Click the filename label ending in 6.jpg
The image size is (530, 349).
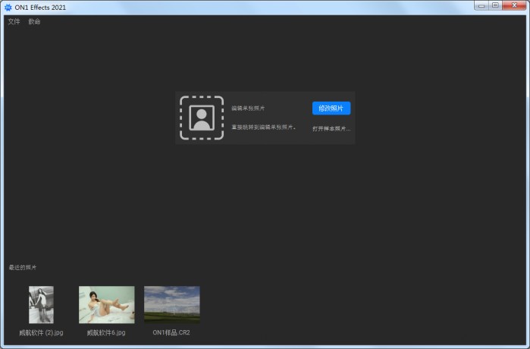coord(106,332)
